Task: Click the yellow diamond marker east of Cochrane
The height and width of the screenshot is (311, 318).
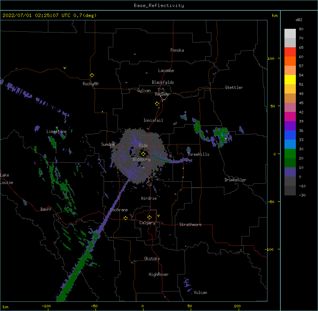Action: 125,218
